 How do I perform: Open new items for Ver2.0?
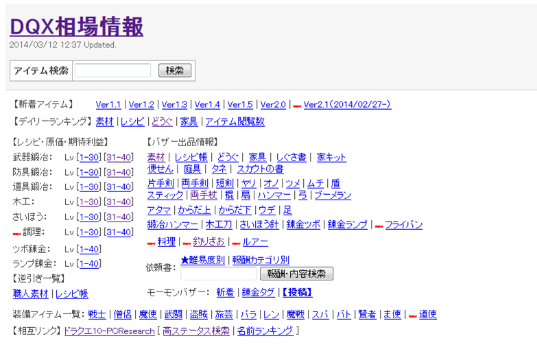point(273,104)
